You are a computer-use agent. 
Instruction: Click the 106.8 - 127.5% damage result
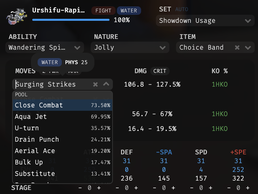point(152,85)
